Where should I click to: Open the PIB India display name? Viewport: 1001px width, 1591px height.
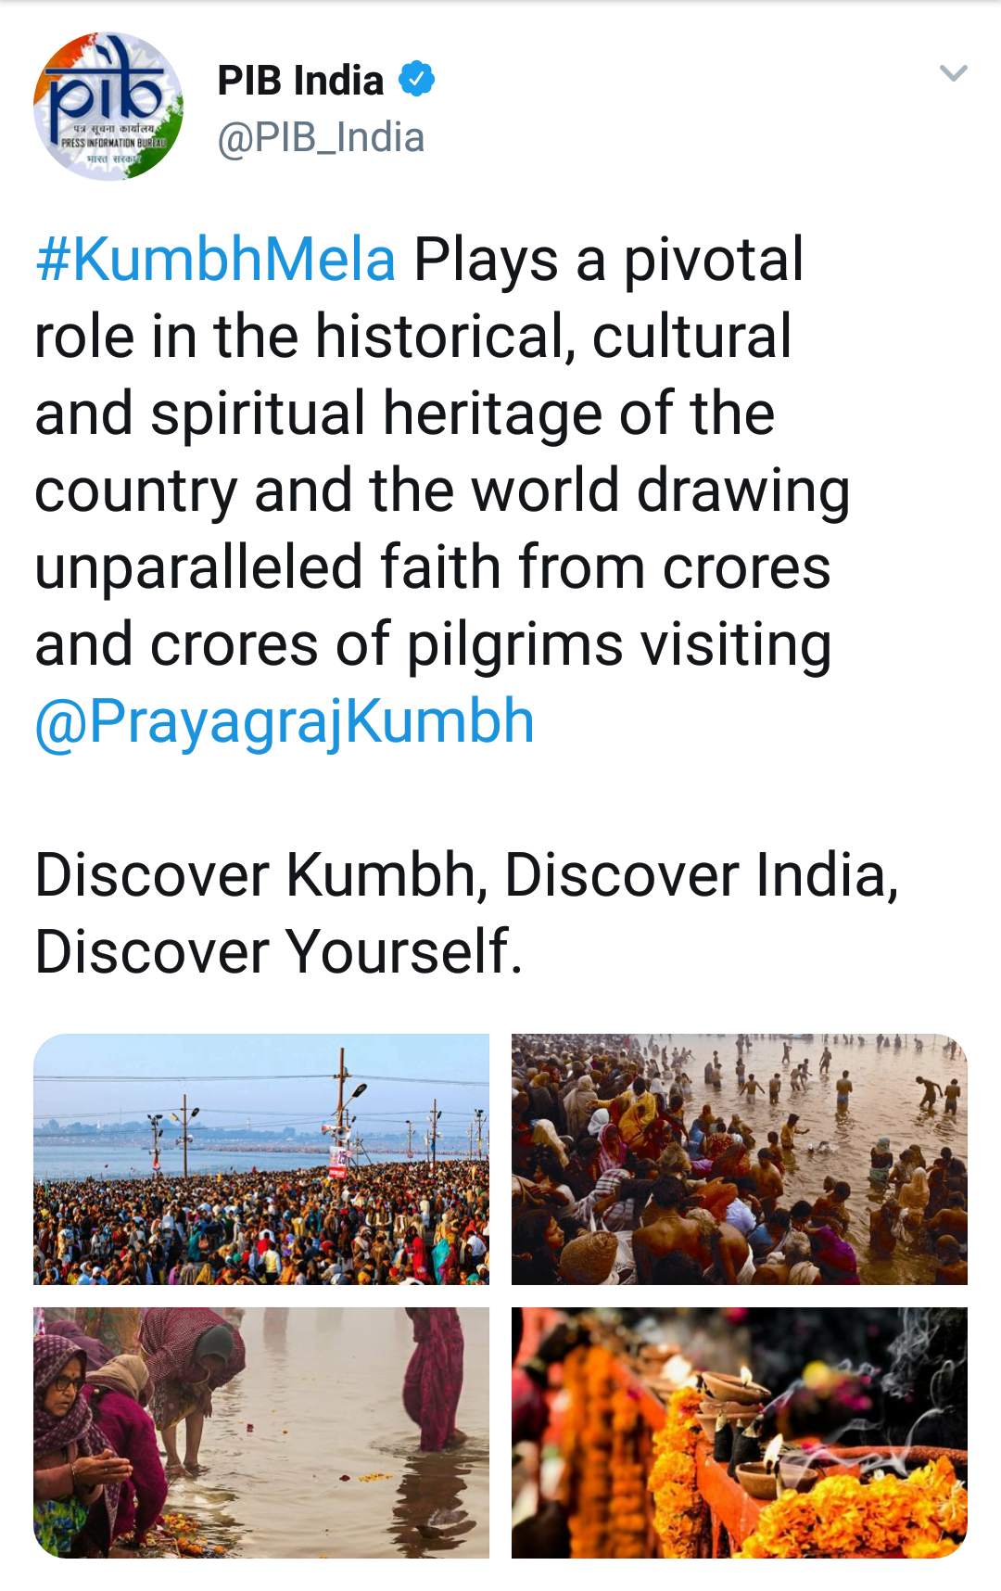tap(300, 81)
